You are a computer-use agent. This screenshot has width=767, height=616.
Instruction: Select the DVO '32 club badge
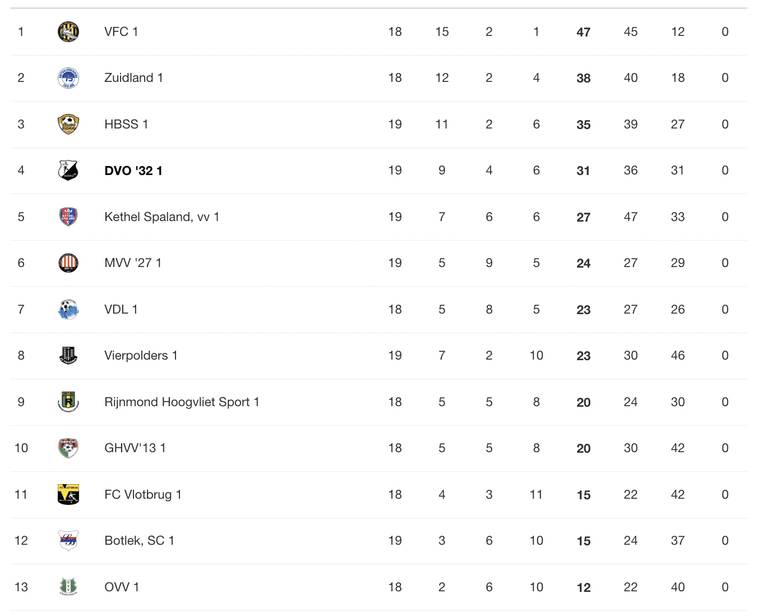click(68, 171)
